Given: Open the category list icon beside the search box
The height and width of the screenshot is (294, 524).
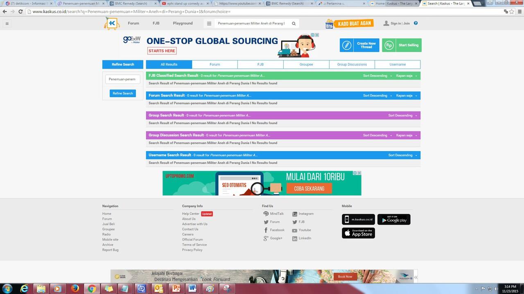Looking at the screenshot, I should point(209,24).
